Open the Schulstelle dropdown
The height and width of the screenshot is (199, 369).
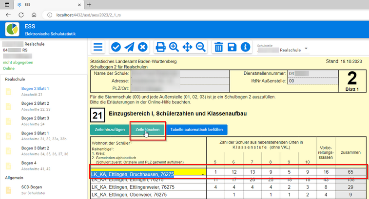[306, 49]
